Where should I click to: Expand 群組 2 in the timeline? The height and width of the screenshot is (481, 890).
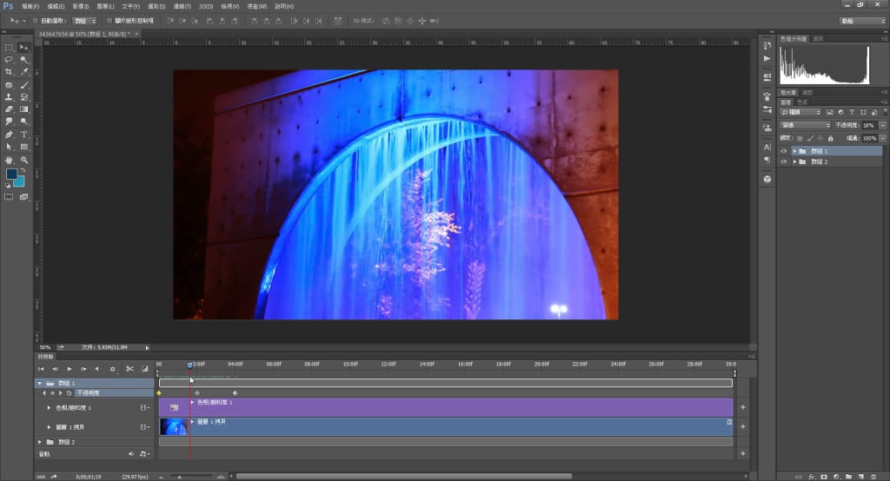39,441
